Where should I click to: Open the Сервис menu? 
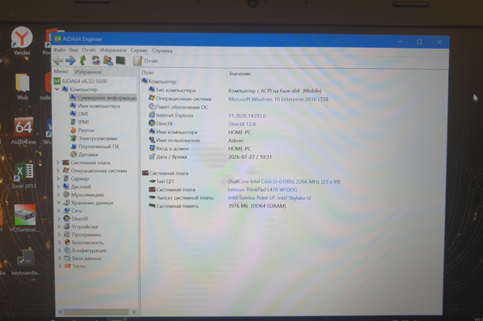click(x=139, y=51)
